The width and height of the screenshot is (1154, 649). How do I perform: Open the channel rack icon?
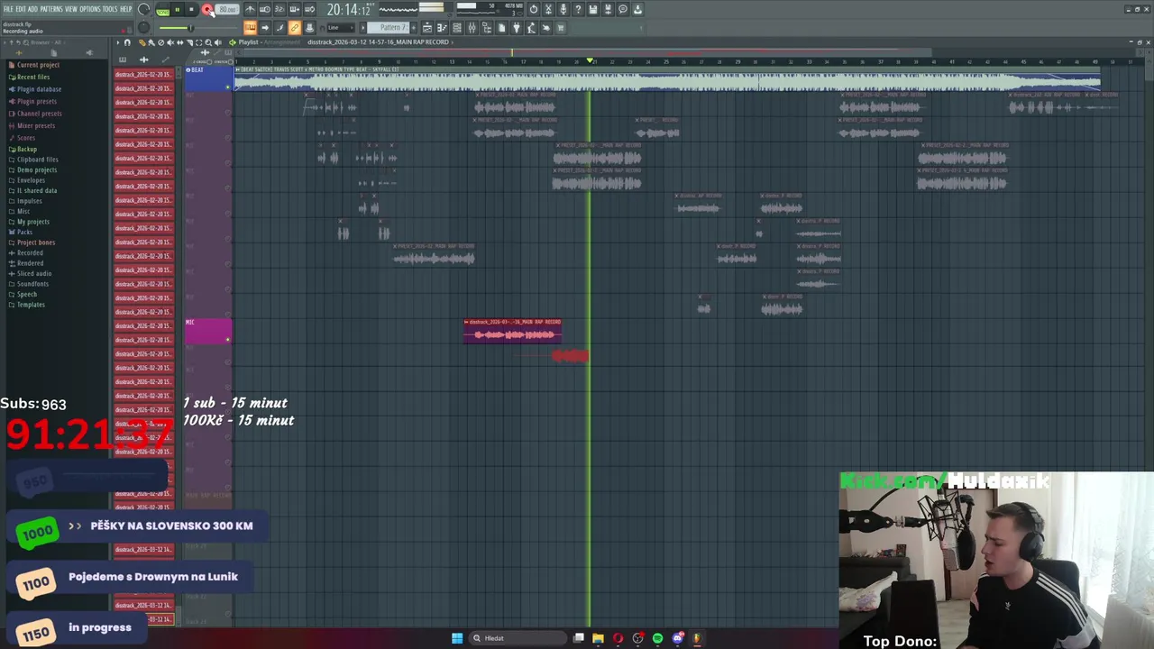(x=456, y=28)
